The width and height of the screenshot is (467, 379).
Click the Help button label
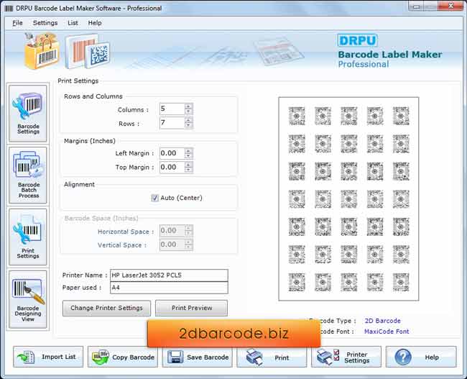point(432,357)
